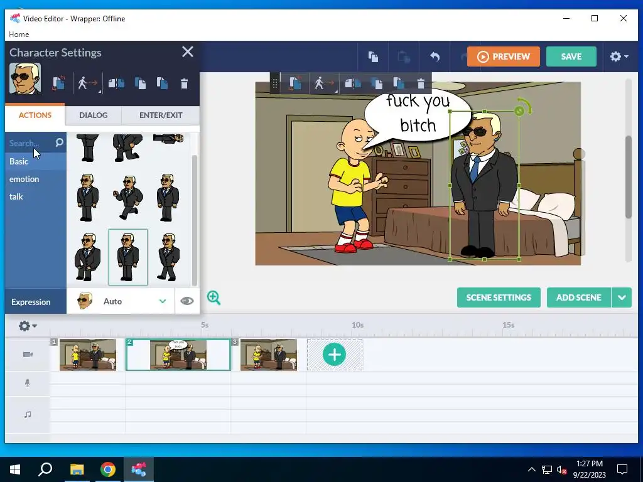Open the timeline settings gear dropdown
This screenshot has height=482, width=643.
tap(28, 326)
